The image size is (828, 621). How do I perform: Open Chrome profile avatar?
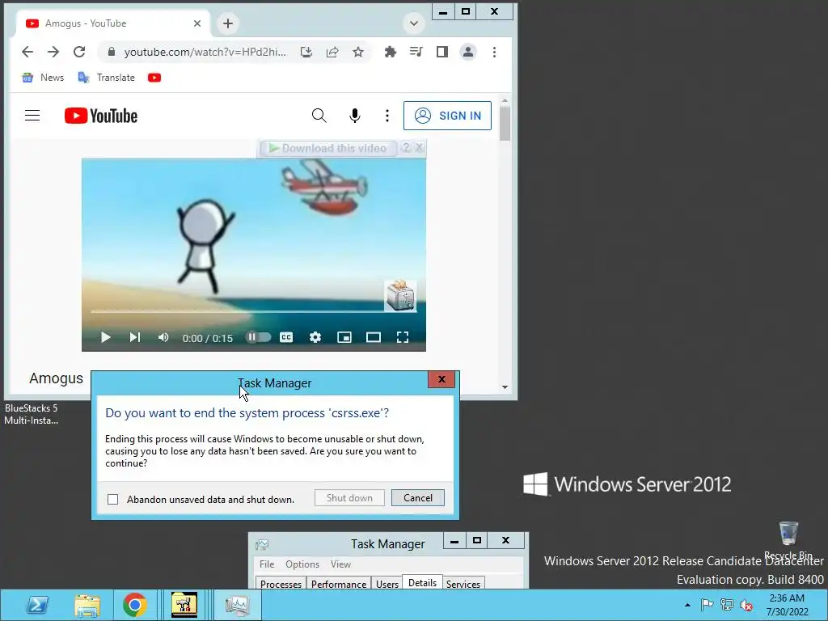click(x=468, y=52)
